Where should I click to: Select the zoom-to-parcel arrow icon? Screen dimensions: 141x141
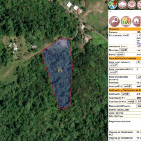114,22
